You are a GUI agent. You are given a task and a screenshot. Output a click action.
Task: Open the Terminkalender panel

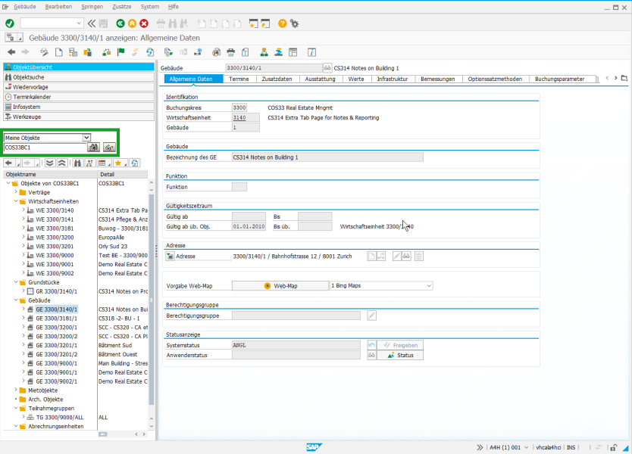click(x=79, y=97)
